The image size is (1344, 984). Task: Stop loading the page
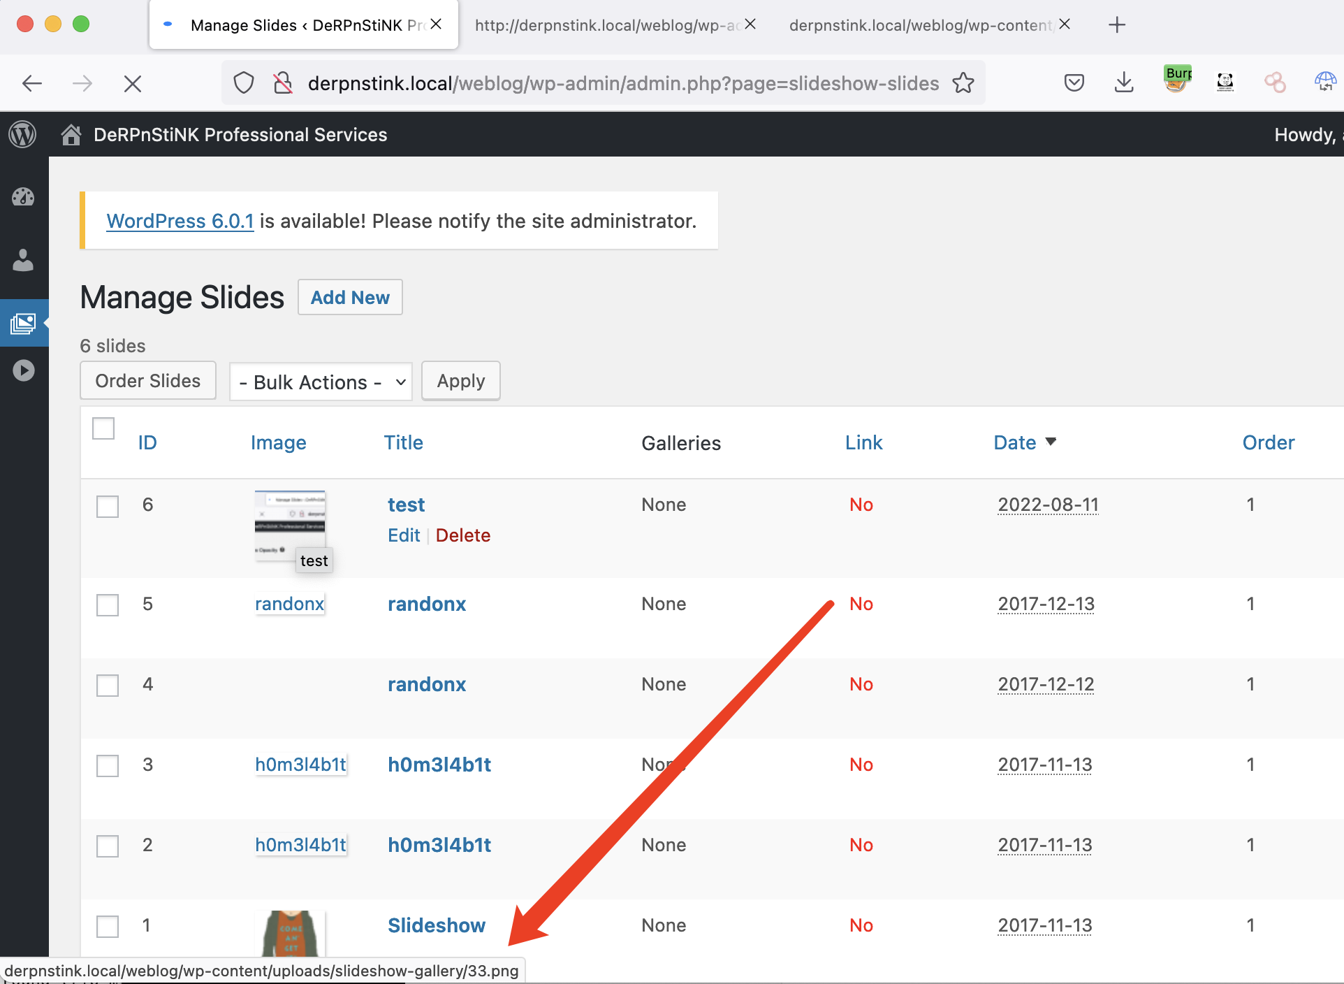pyautogui.click(x=132, y=84)
